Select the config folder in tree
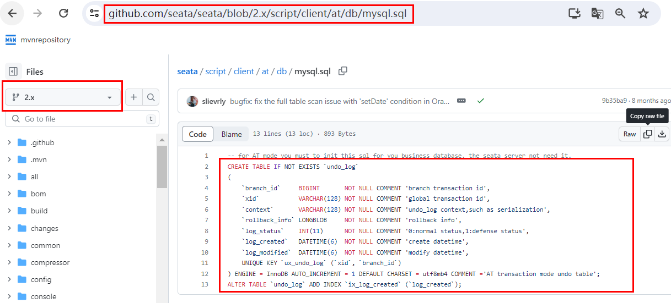This screenshot has width=671, height=303. [x=41, y=279]
